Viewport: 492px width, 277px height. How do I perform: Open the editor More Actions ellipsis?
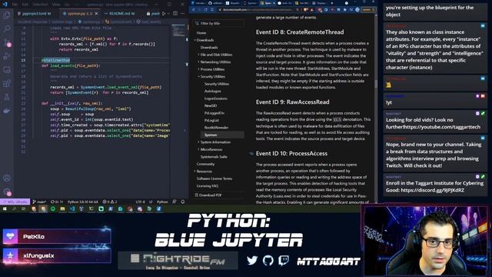click(183, 14)
